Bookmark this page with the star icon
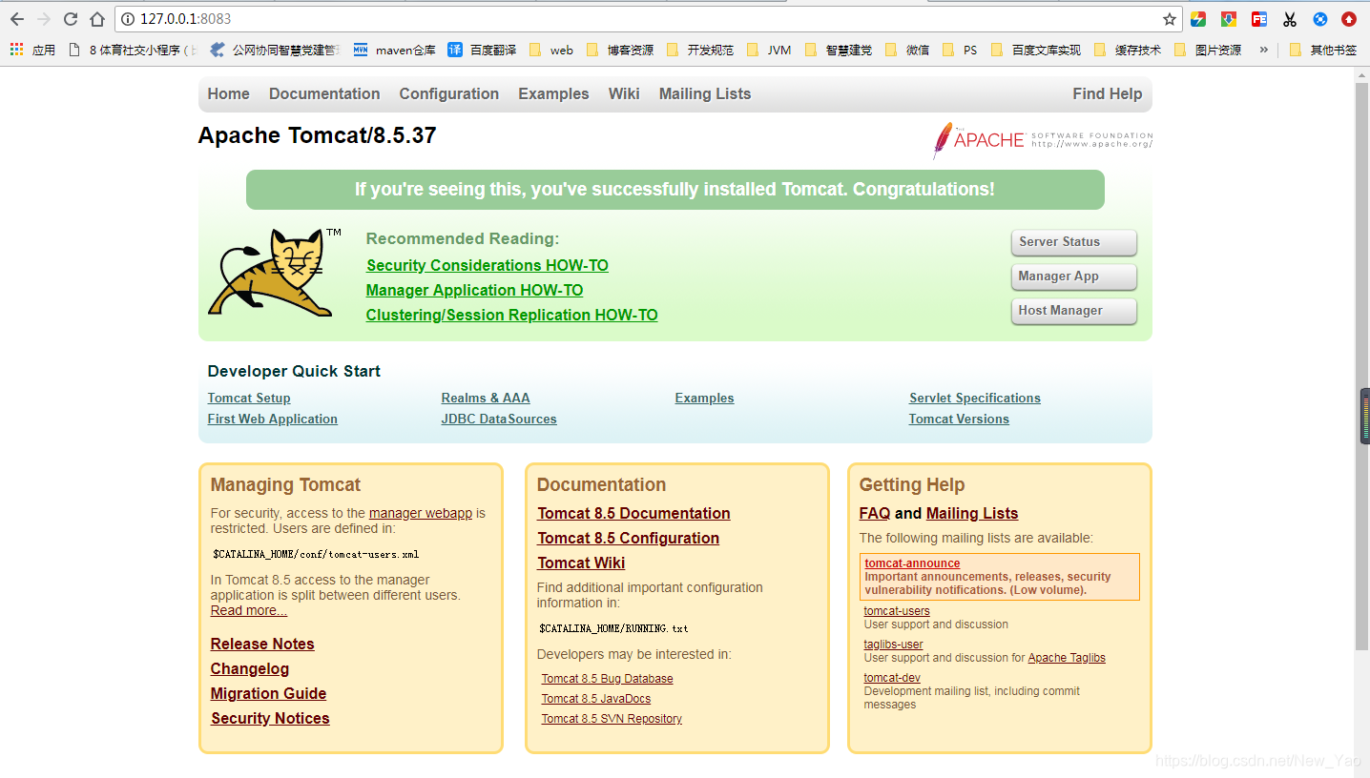 [1170, 19]
